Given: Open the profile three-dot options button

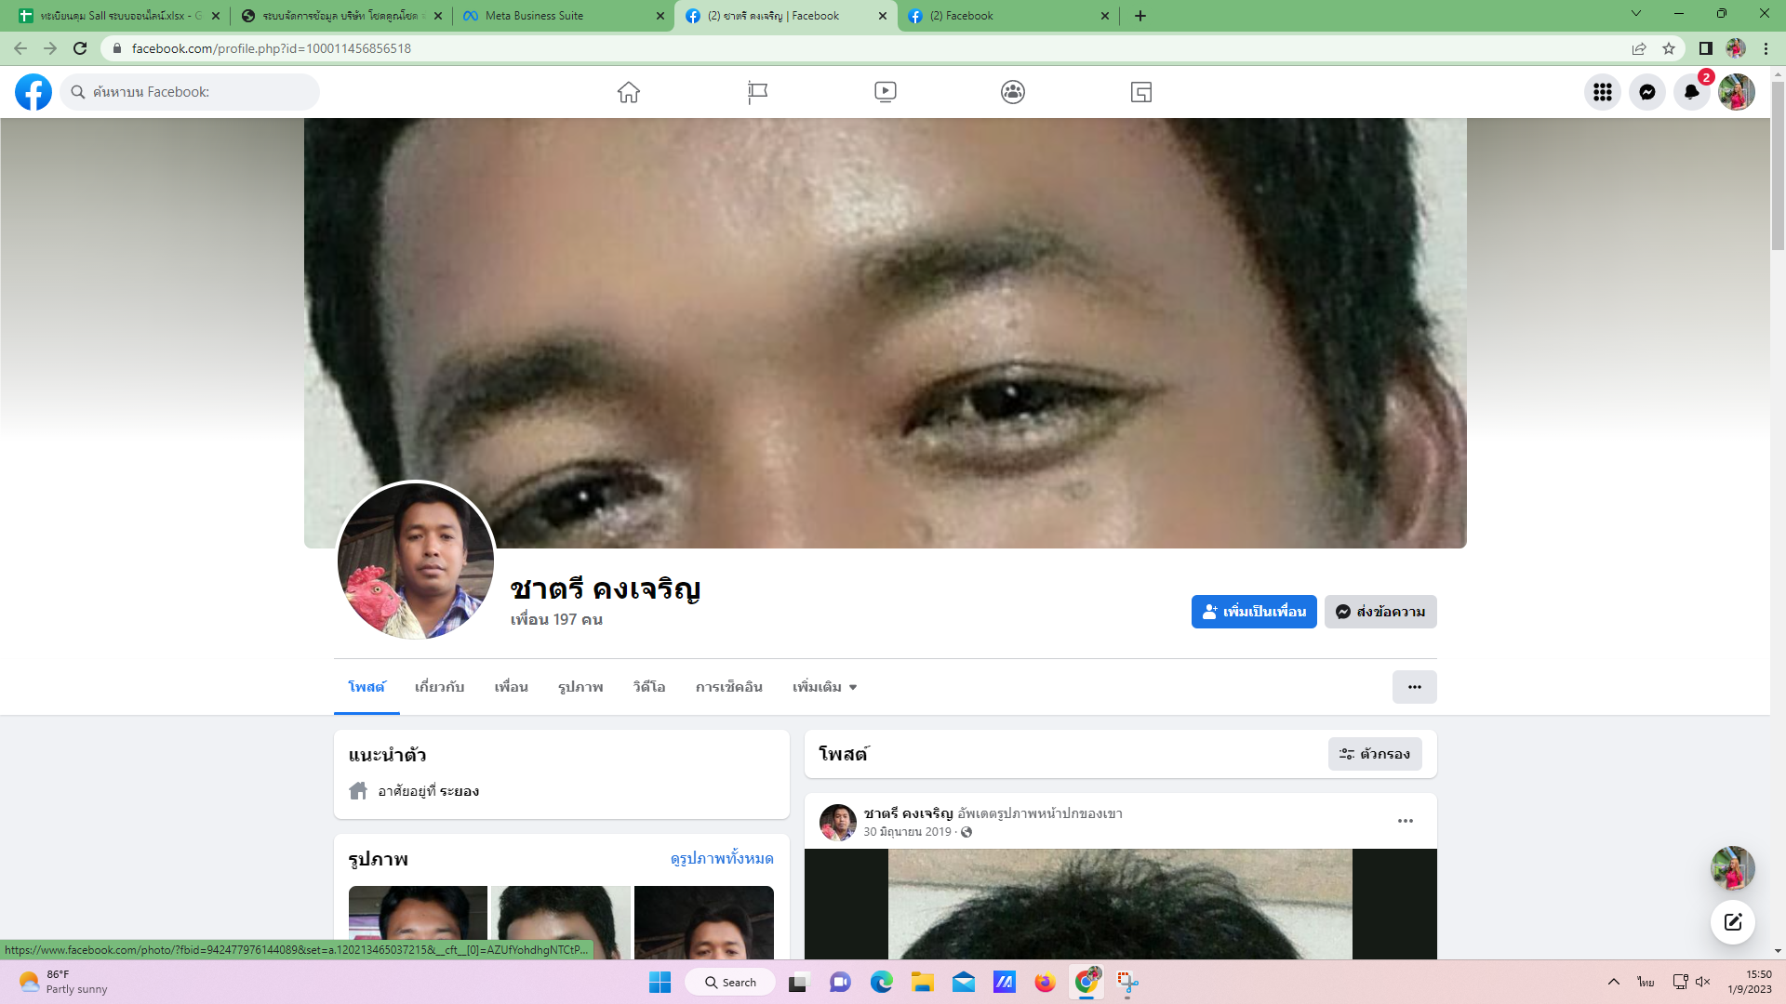Looking at the screenshot, I should click(x=1414, y=687).
